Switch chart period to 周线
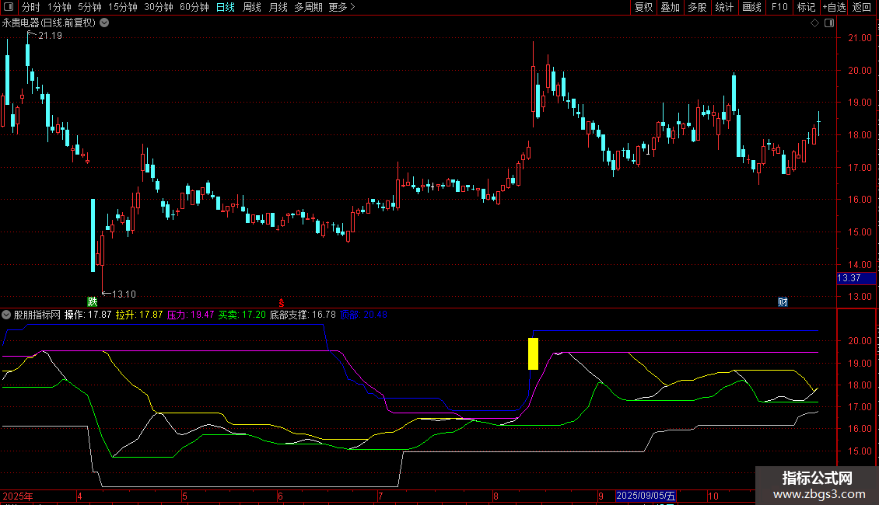This screenshot has width=879, height=505. [x=252, y=8]
